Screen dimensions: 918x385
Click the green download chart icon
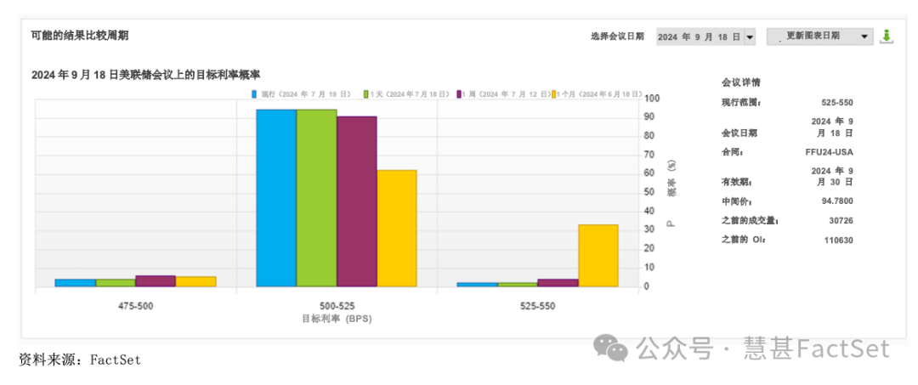886,37
